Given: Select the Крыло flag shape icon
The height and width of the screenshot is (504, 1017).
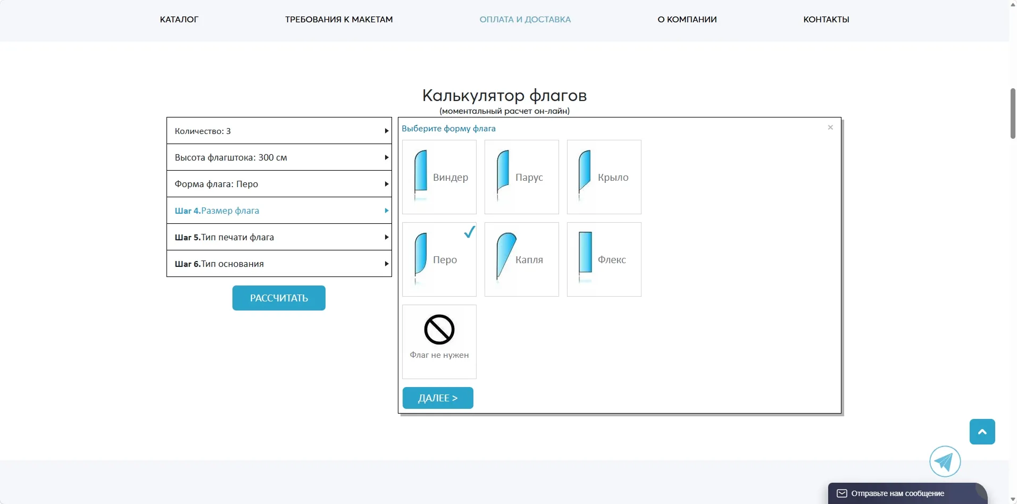Looking at the screenshot, I should click(585, 175).
